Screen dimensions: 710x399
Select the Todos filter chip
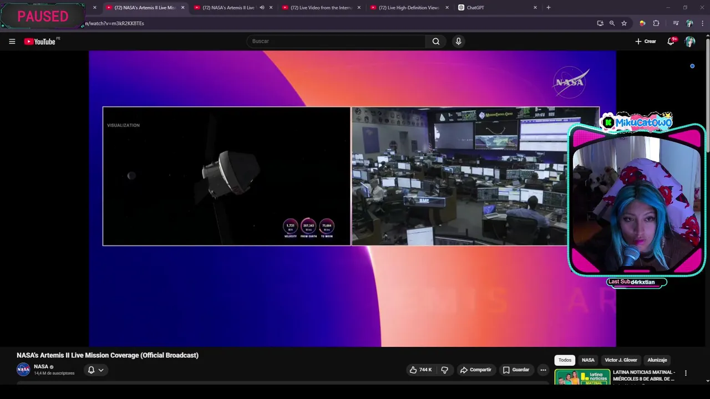[565, 360]
